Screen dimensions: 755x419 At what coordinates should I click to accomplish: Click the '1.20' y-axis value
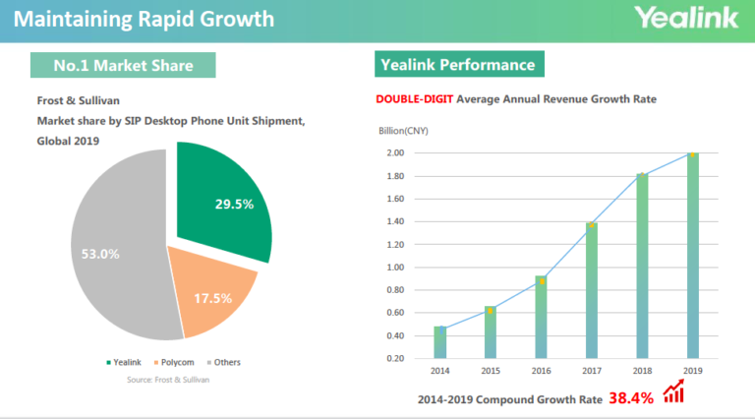tap(395, 245)
